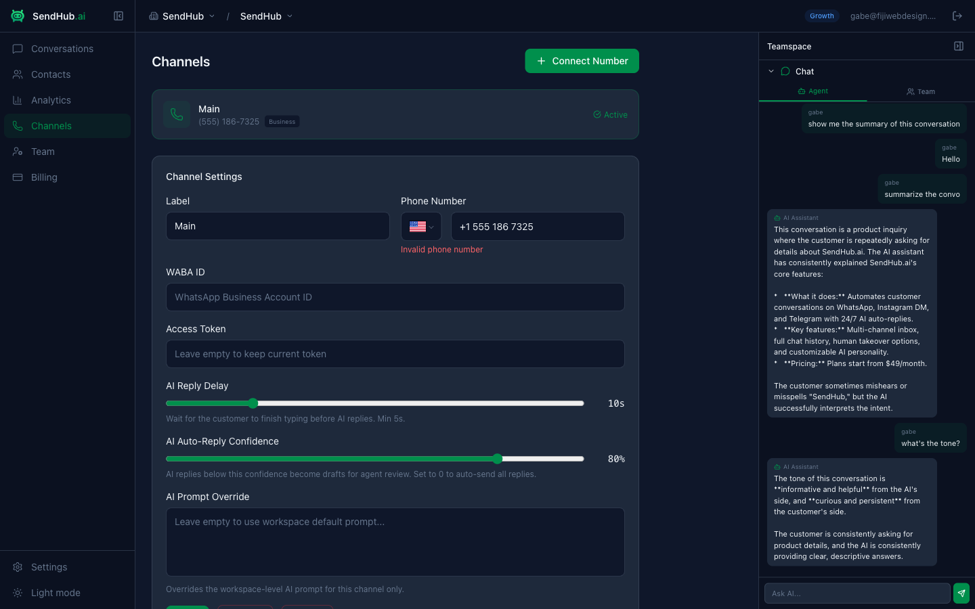Collapse the Teamspace panel icon

point(959,46)
